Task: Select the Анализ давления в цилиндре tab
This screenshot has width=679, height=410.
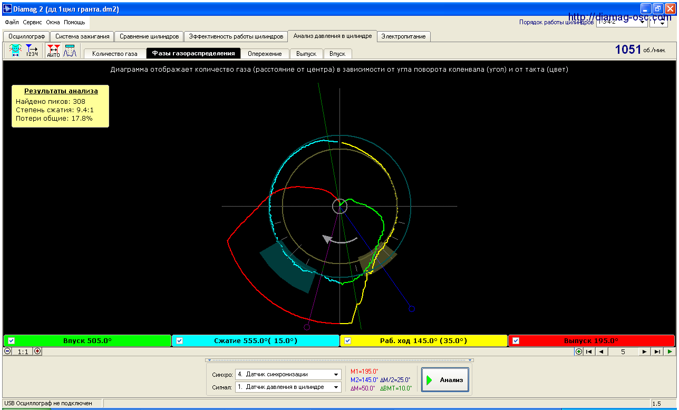Action: (333, 36)
